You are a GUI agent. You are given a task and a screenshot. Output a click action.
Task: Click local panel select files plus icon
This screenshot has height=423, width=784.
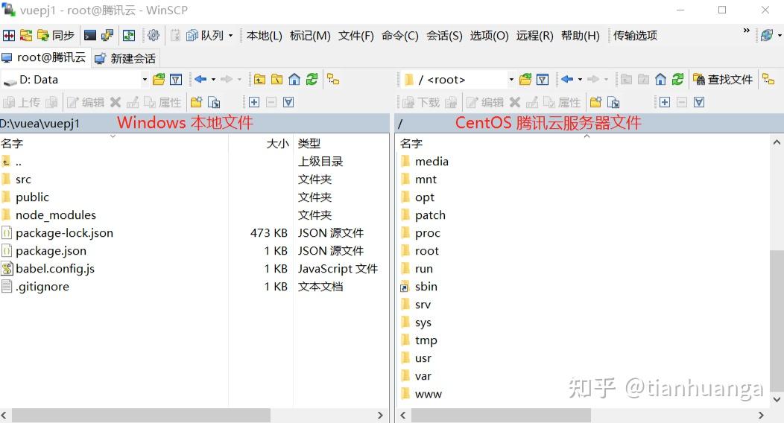tap(254, 102)
